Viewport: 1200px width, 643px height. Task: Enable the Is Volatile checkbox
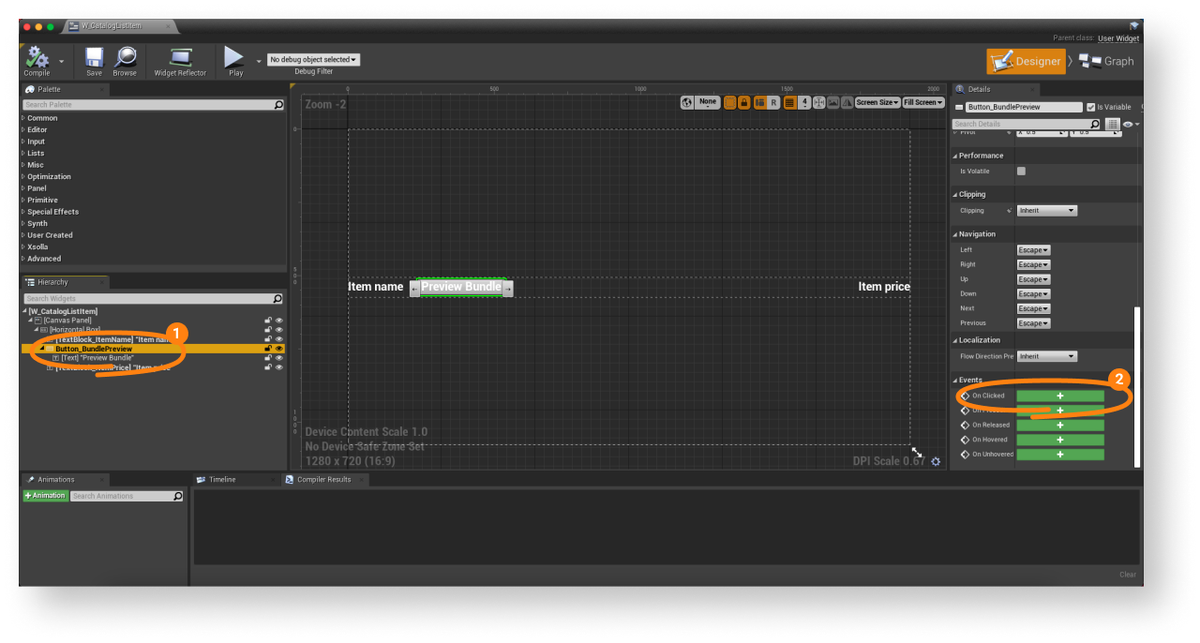(x=1021, y=172)
